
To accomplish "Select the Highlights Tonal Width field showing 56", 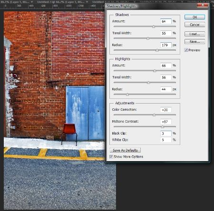I will [166, 77].
